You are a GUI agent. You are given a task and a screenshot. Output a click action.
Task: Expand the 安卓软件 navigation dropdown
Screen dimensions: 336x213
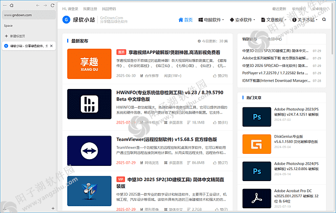click(243, 20)
